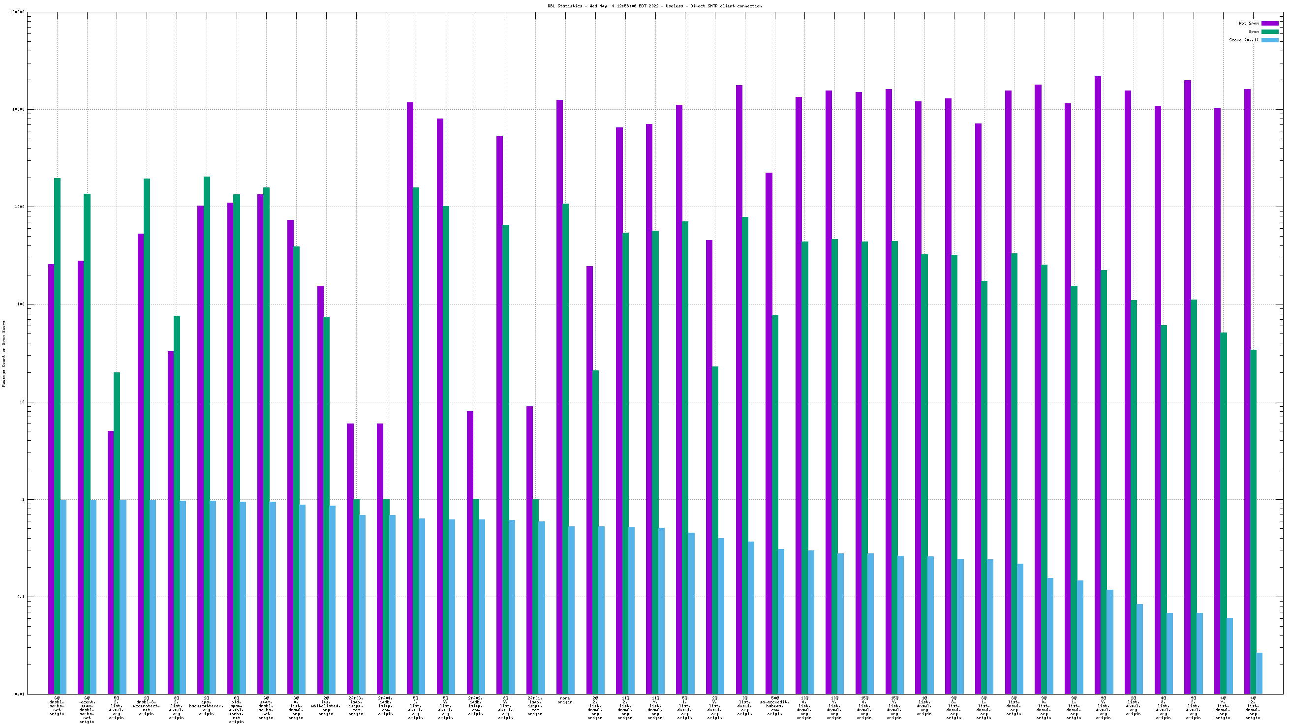Click the blue Score legend swatch

coord(1269,40)
